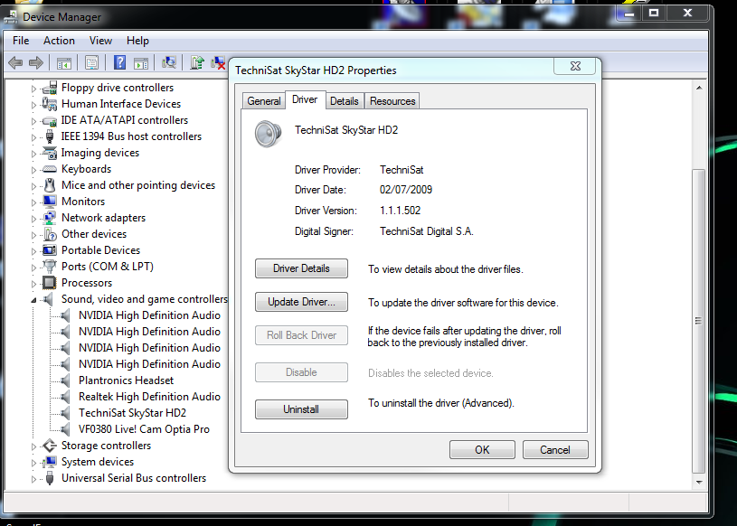Screen dimensions: 737x526
Task: Switch to the Resources tab
Action: (x=392, y=101)
